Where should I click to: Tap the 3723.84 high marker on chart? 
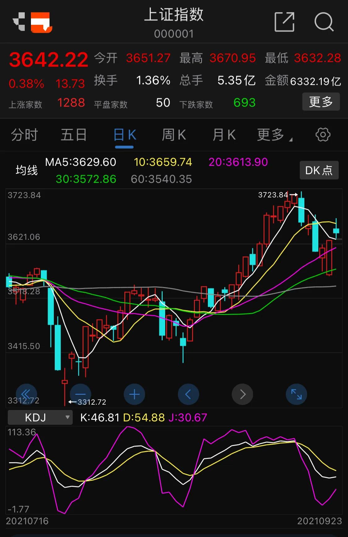pyautogui.click(x=278, y=195)
